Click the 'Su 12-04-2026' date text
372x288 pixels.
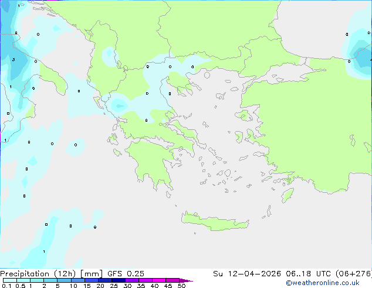coord(247,274)
